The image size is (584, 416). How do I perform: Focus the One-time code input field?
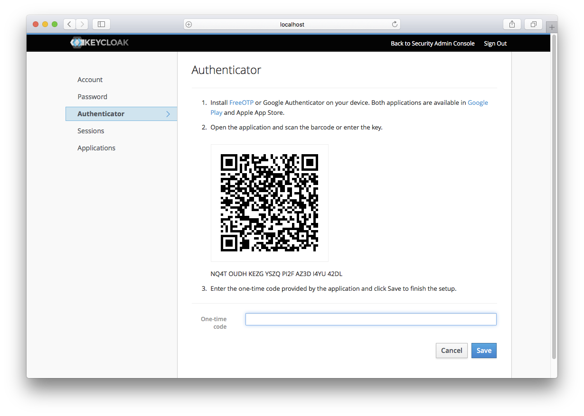(370, 319)
